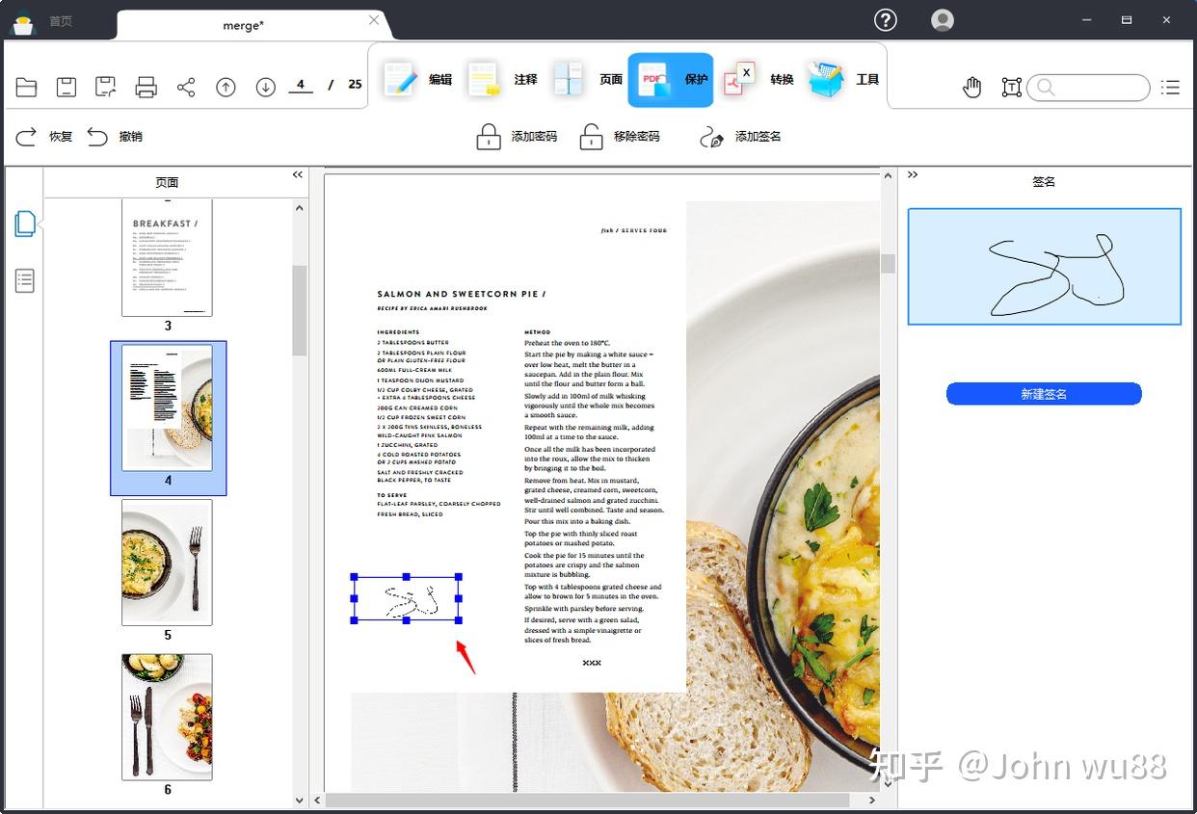Print the document using the printer icon

[146, 88]
